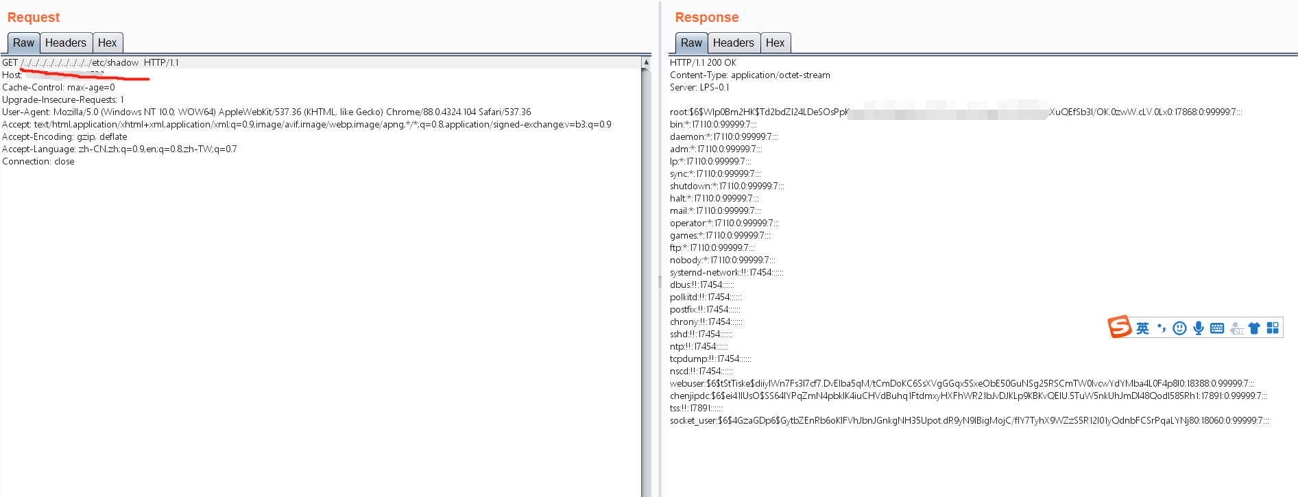Click the Upgrade-Insecure-Requests header line
Image resolution: width=1298 pixels, height=497 pixels.
(x=63, y=99)
